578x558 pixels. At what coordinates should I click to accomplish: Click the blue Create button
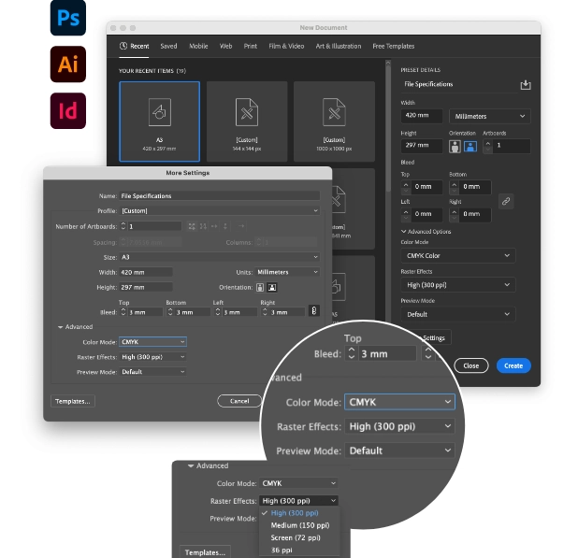pos(513,365)
